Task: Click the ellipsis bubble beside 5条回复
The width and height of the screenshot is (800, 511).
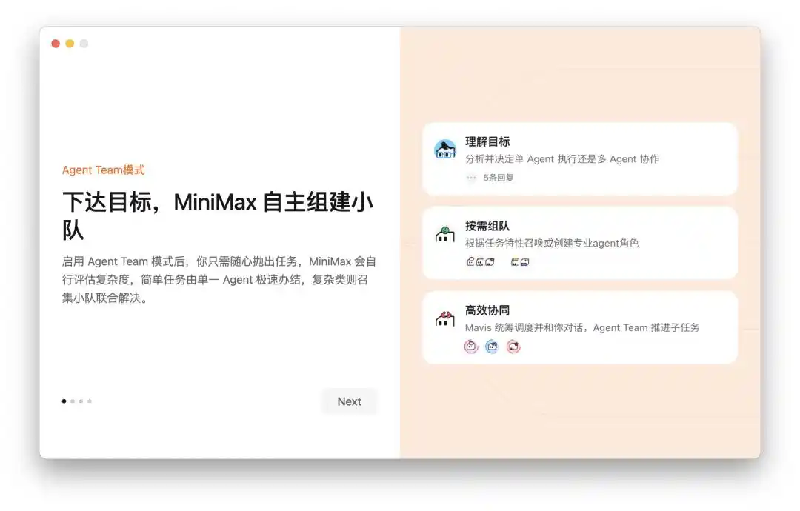Action: click(x=471, y=178)
